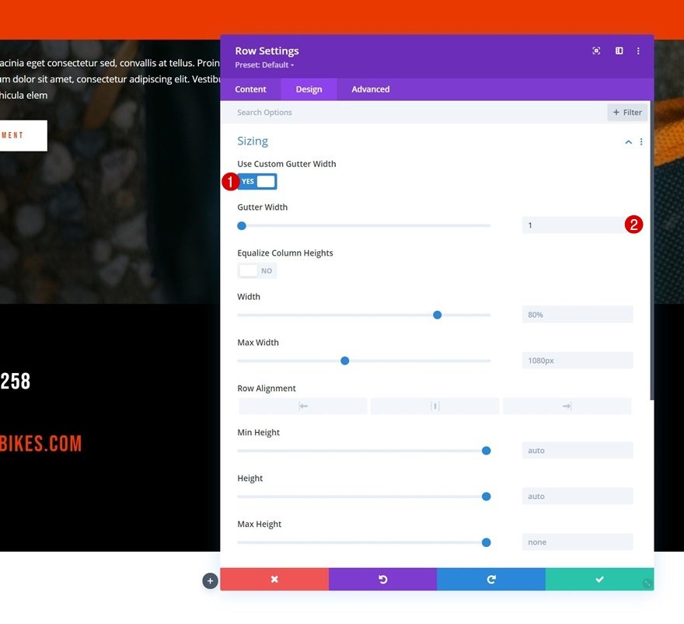684x624 pixels.
Task: Collapse the Sizing section chevron
Action: coord(628,141)
